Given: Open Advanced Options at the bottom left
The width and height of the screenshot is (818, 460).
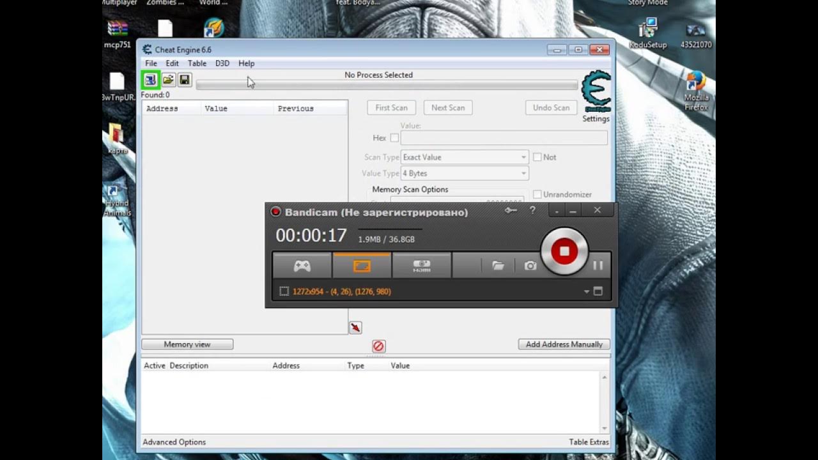Looking at the screenshot, I should tap(174, 442).
